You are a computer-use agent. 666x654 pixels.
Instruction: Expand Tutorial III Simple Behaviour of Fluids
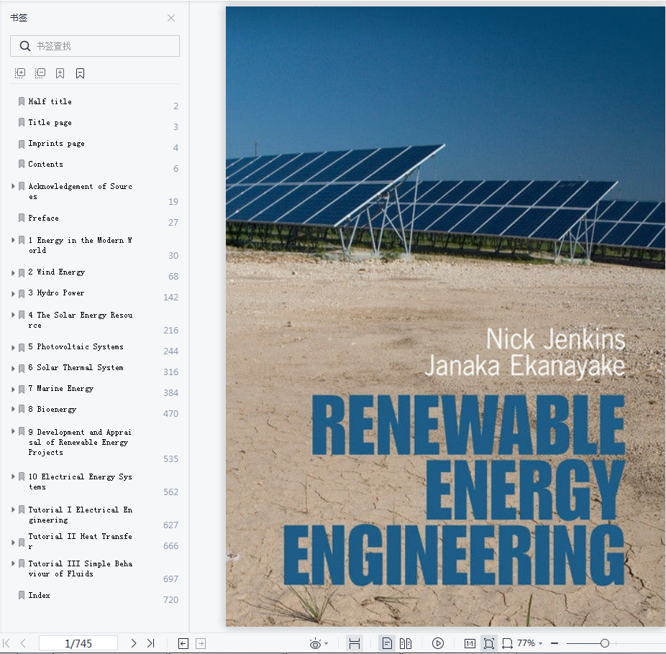13,563
